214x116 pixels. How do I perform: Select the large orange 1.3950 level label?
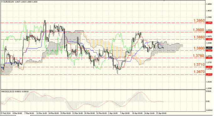199,21
